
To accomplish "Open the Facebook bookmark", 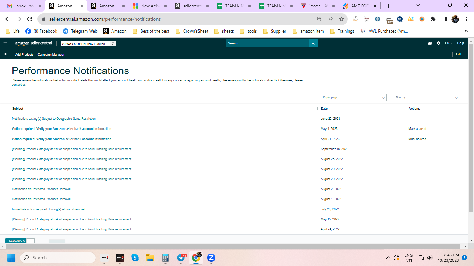I will click(41, 31).
